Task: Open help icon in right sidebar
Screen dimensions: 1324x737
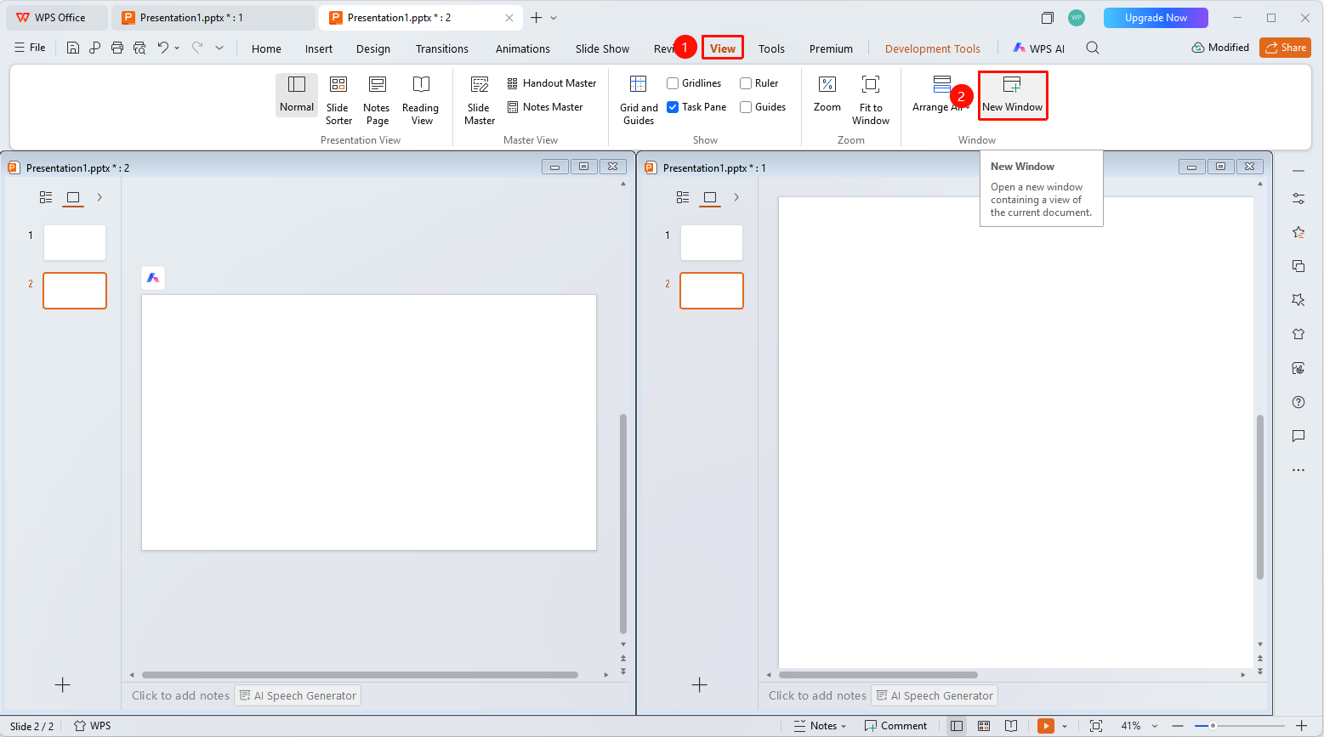Action: [x=1298, y=402]
